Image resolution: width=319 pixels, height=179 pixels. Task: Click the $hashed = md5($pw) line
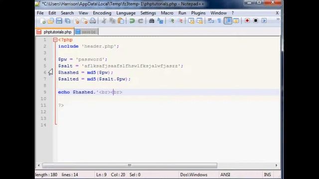coord(85,73)
